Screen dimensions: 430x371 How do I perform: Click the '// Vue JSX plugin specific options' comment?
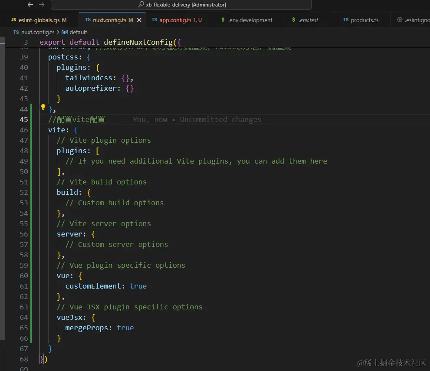tap(129, 307)
